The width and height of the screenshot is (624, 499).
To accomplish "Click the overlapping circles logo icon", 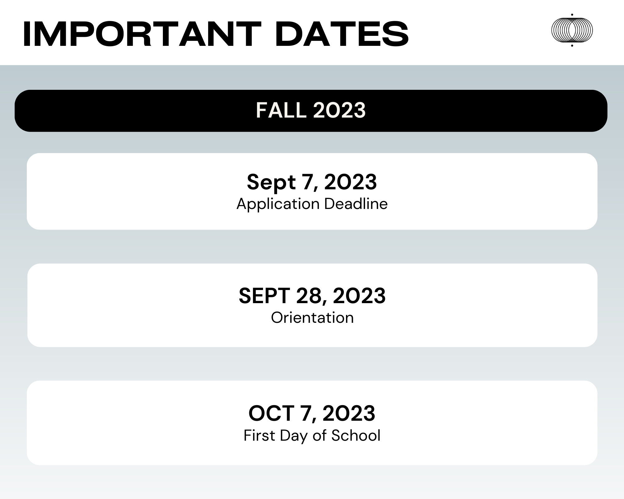I will (572, 30).
